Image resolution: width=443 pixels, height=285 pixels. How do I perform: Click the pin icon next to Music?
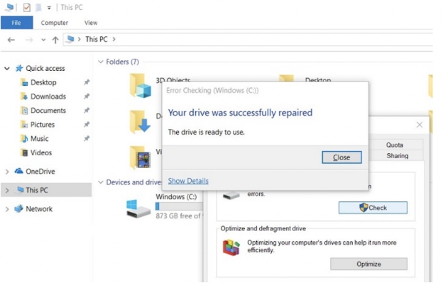[x=87, y=138]
